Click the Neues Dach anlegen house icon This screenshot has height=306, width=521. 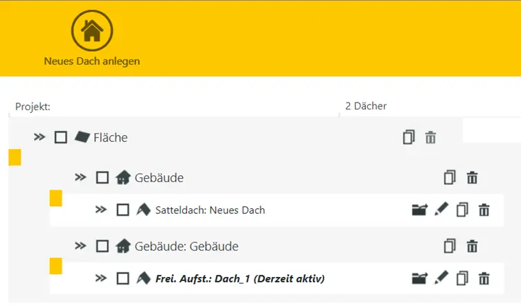tap(92, 30)
